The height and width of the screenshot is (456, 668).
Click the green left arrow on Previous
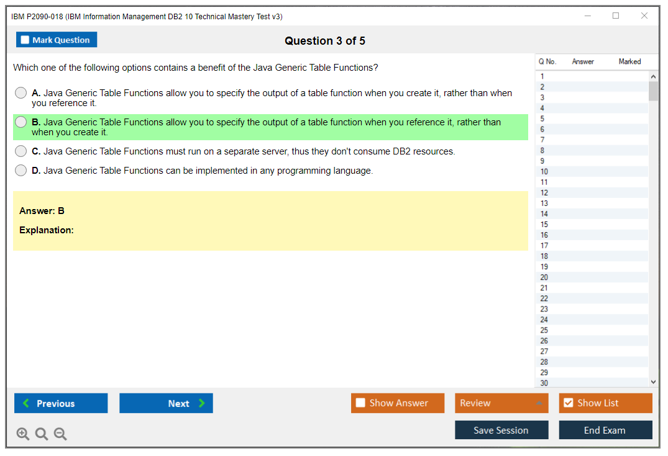pyautogui.click(x=26, y=403)
